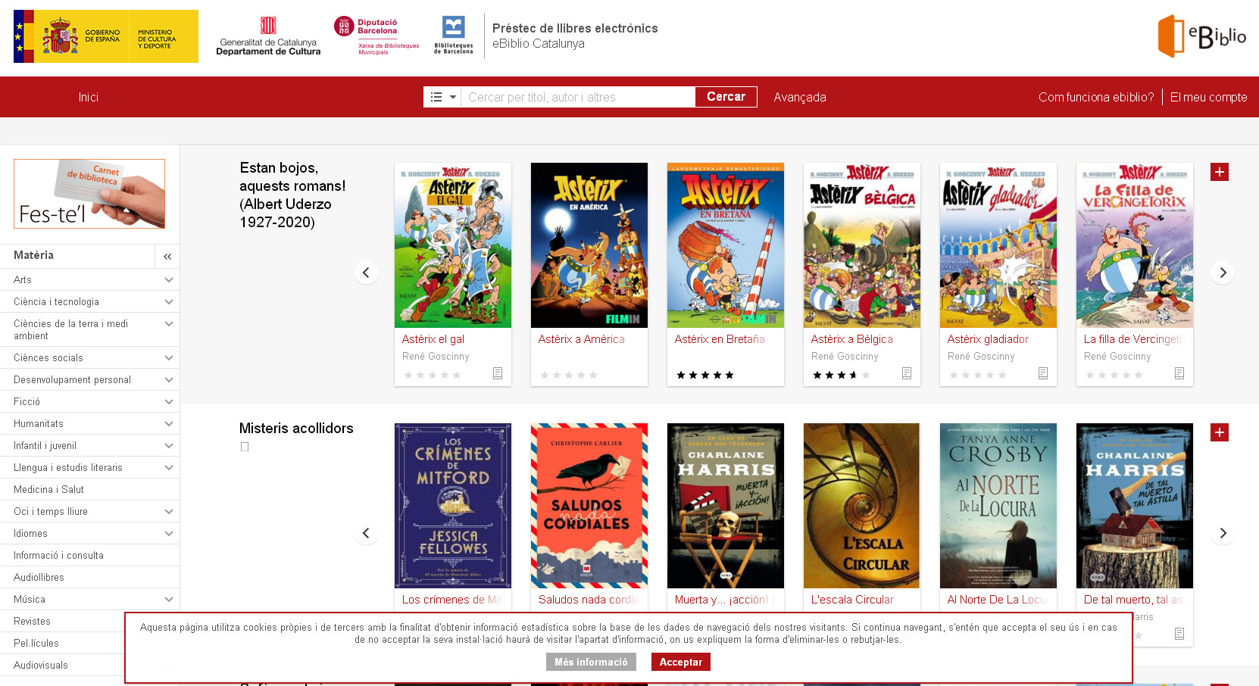Click René Goscinny under Astèrix a Bèlgica
This screenshot has height=686, width=1259.
[x=845, y=357]
